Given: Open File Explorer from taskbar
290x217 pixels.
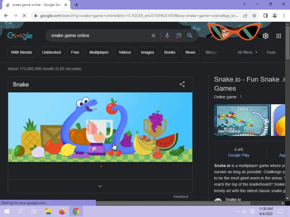Looking at the screenshot, I should click(48, 211).
